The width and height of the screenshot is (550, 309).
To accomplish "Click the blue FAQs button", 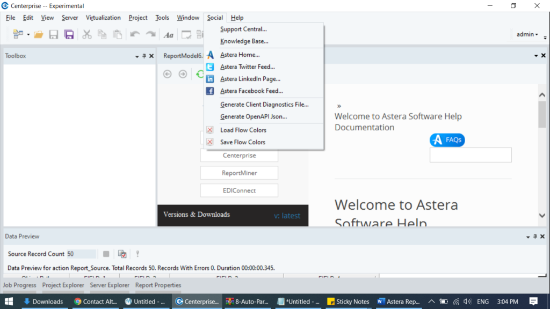I will pos(447,140).
